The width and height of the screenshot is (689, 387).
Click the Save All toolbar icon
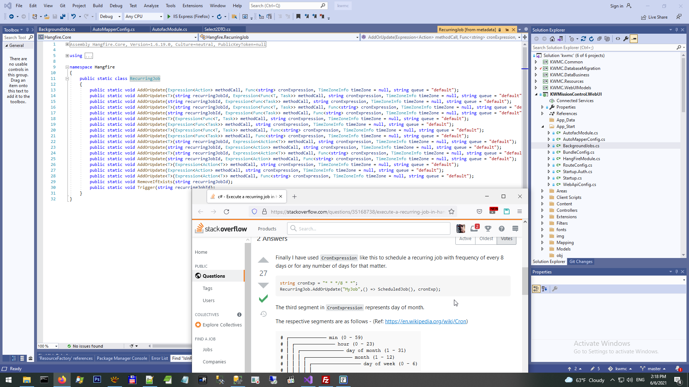(63, 16)
